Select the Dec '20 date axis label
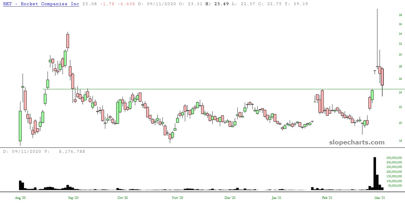 230,198
